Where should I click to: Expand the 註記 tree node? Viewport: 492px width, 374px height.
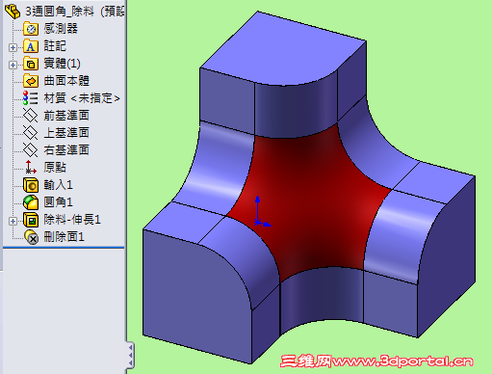pyautogui.click(x=13, y=47)
